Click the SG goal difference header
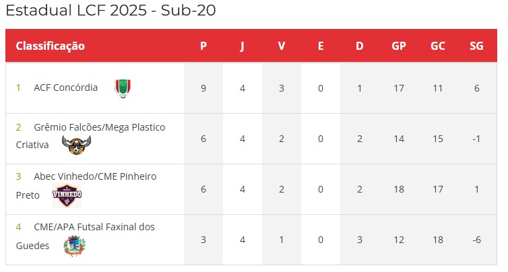 (476, 46)
